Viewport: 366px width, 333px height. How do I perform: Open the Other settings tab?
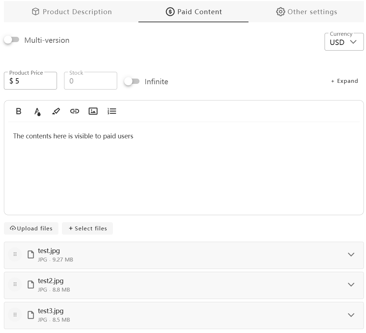point(306,12)
